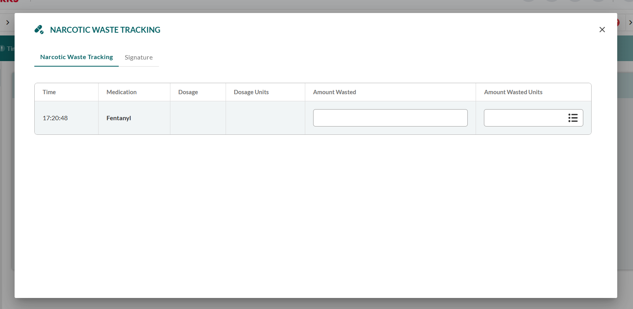The image size is (633, 309).
Task: Click into the Amount Wasted input field
Action: click(x=390, y=118)
